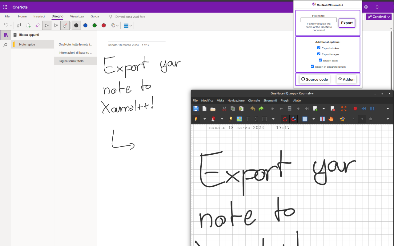Open the Note rapide section
Viewport: 394px width, 246px height.
(x=33, y=44)
